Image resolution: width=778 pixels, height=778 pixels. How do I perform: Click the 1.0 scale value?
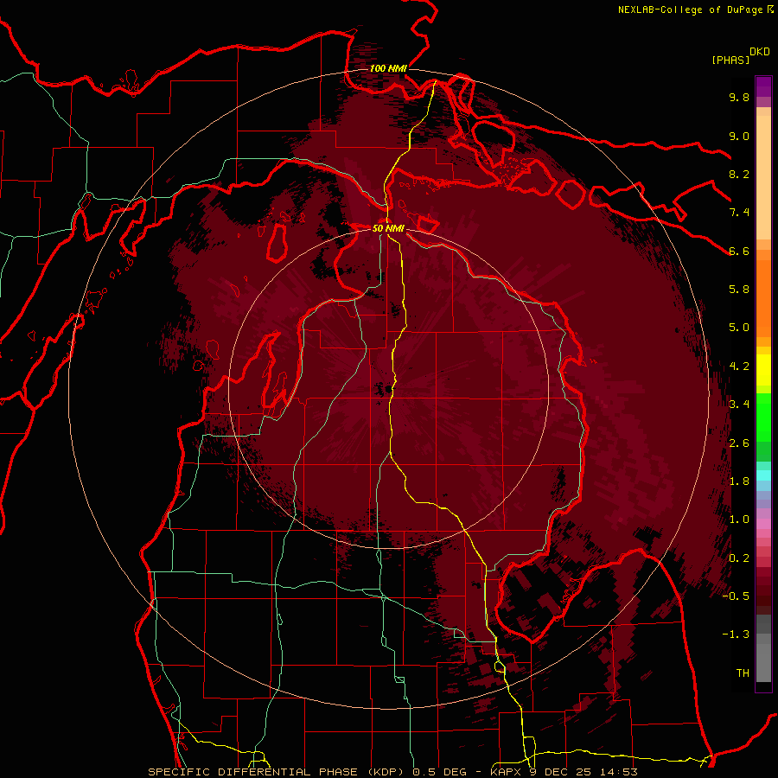coord(739,519)
